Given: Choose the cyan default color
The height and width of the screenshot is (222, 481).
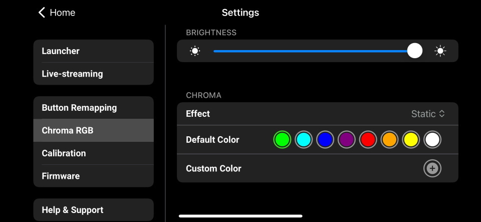Looking at the screenshot, I should point(304,140).
